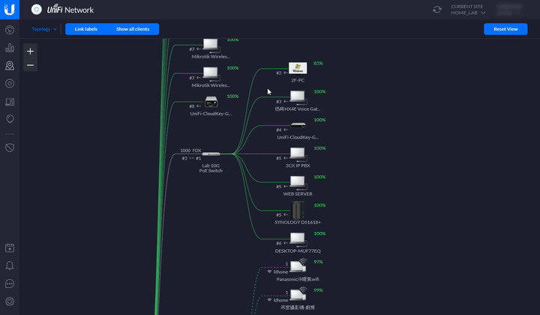The width and height of the screenshot is (540, 315).
Task: Select UniFi-CloudKey on port #8 icon
Action: coord(211,102)
